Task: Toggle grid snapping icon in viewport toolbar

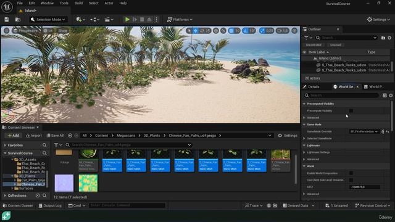Action: tap(231, 31)
